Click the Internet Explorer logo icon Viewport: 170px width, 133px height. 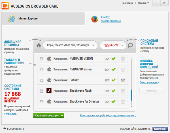(x=12, y=19)
